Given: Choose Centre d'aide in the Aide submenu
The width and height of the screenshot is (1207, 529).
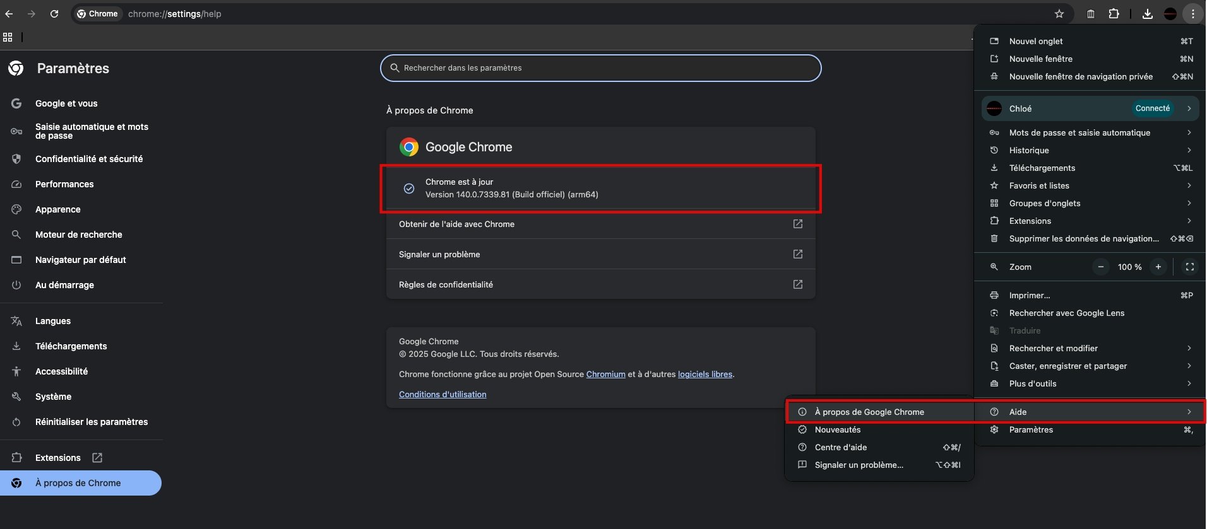Looking at the screenshot, I should pyautogui.click(x=879, y=447).
